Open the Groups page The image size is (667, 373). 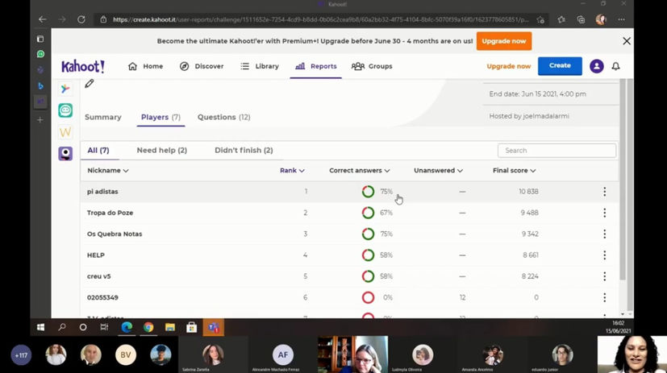[x=372, y=66]
